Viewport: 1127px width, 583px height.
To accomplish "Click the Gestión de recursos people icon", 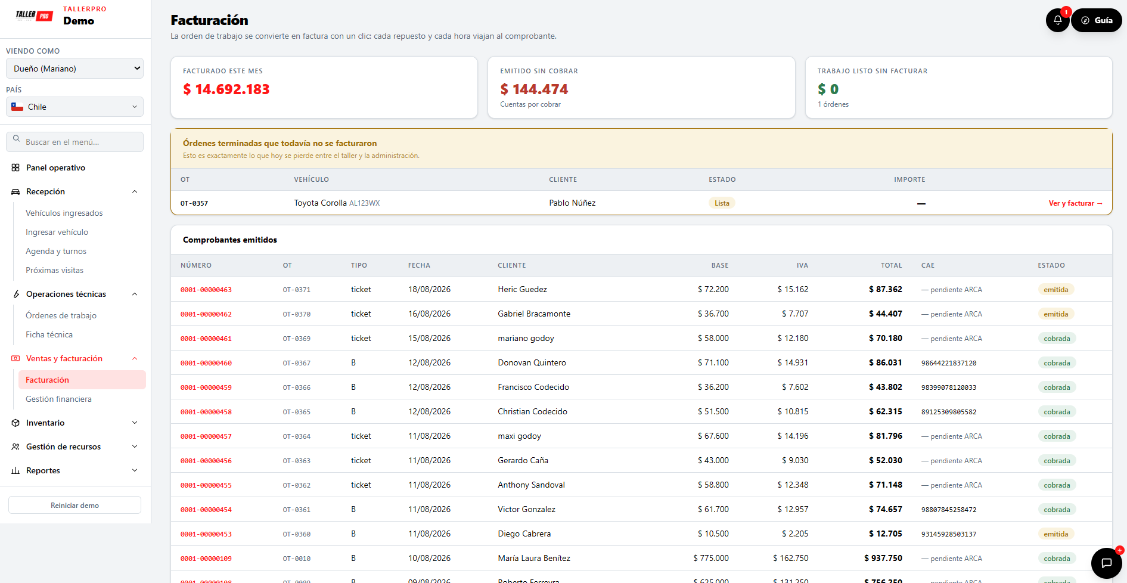I will point(15,446).
